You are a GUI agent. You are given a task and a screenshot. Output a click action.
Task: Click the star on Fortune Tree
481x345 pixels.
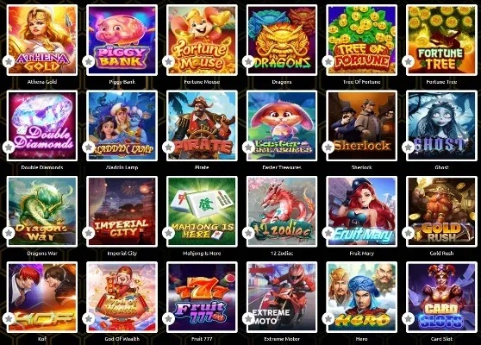pyautogui.click(x=409, y=62)
